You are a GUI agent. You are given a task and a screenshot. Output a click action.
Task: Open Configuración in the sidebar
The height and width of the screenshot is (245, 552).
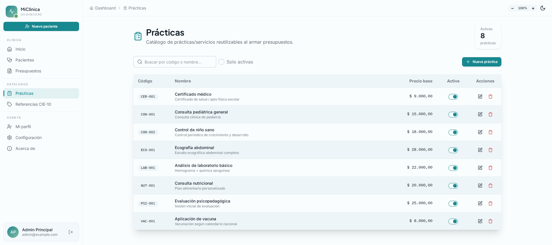click(x=41, y=138)
